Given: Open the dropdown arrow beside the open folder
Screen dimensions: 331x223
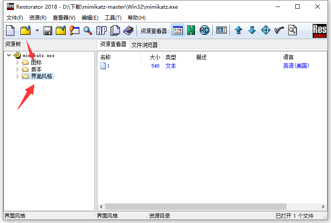Looking at the screenshot, I should tap(37, 30).
